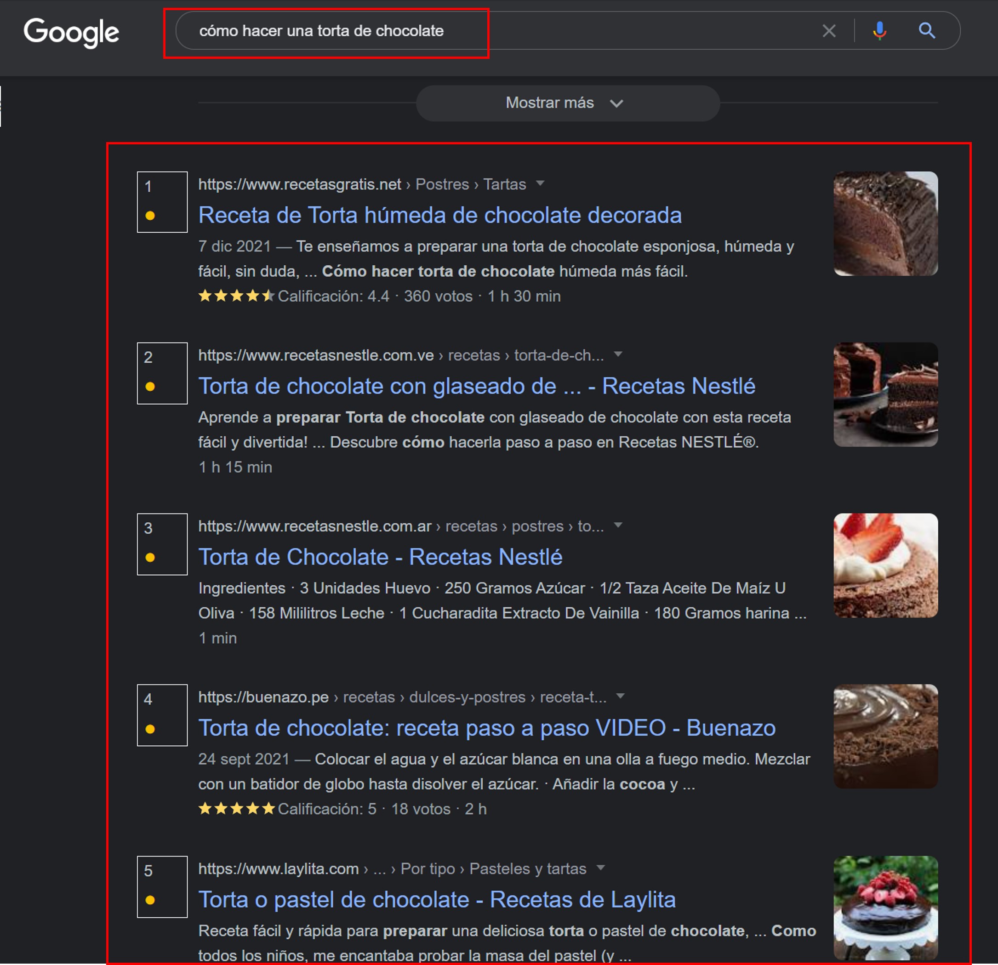This screenshot has height=965, width=998.
Task: Click the Google logo
Action: click(x=72, y=32)
